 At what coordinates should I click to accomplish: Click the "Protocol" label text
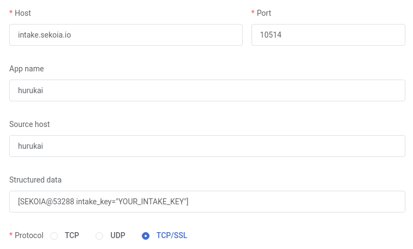tap(29, 235)
